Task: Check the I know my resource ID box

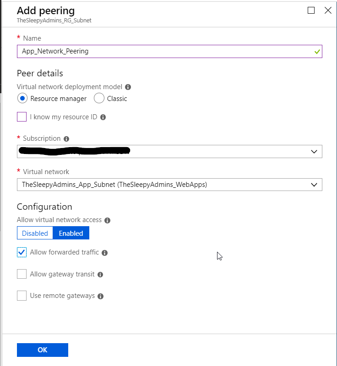Action: coord(22,117)
